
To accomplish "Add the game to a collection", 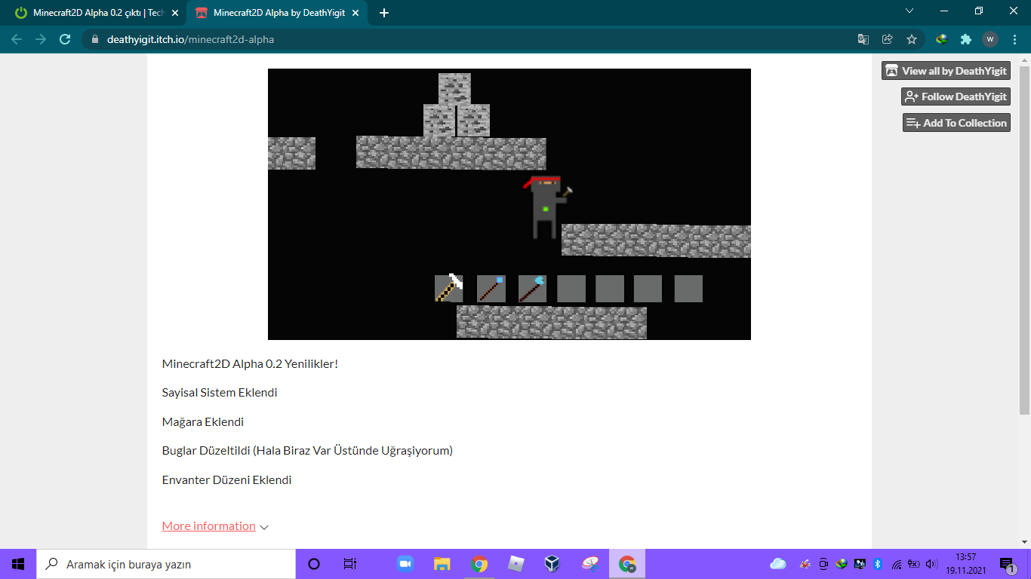I will point(956,123).
